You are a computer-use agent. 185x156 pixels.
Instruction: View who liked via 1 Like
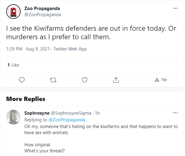(13, 65)
